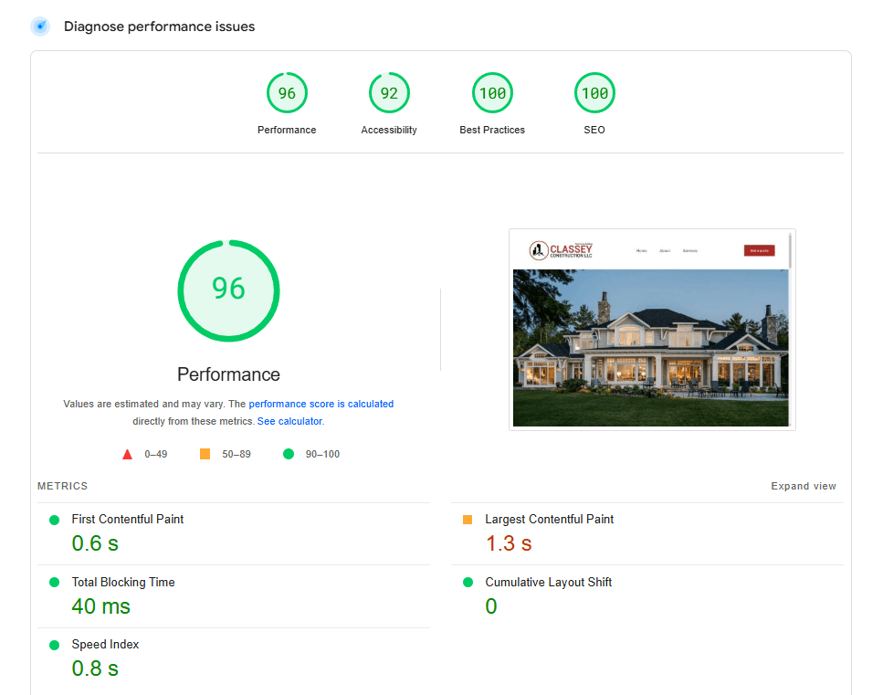Click the '0.8 s' Speed Index value
This screenshot has height=695, width=883.
[95, 669]
